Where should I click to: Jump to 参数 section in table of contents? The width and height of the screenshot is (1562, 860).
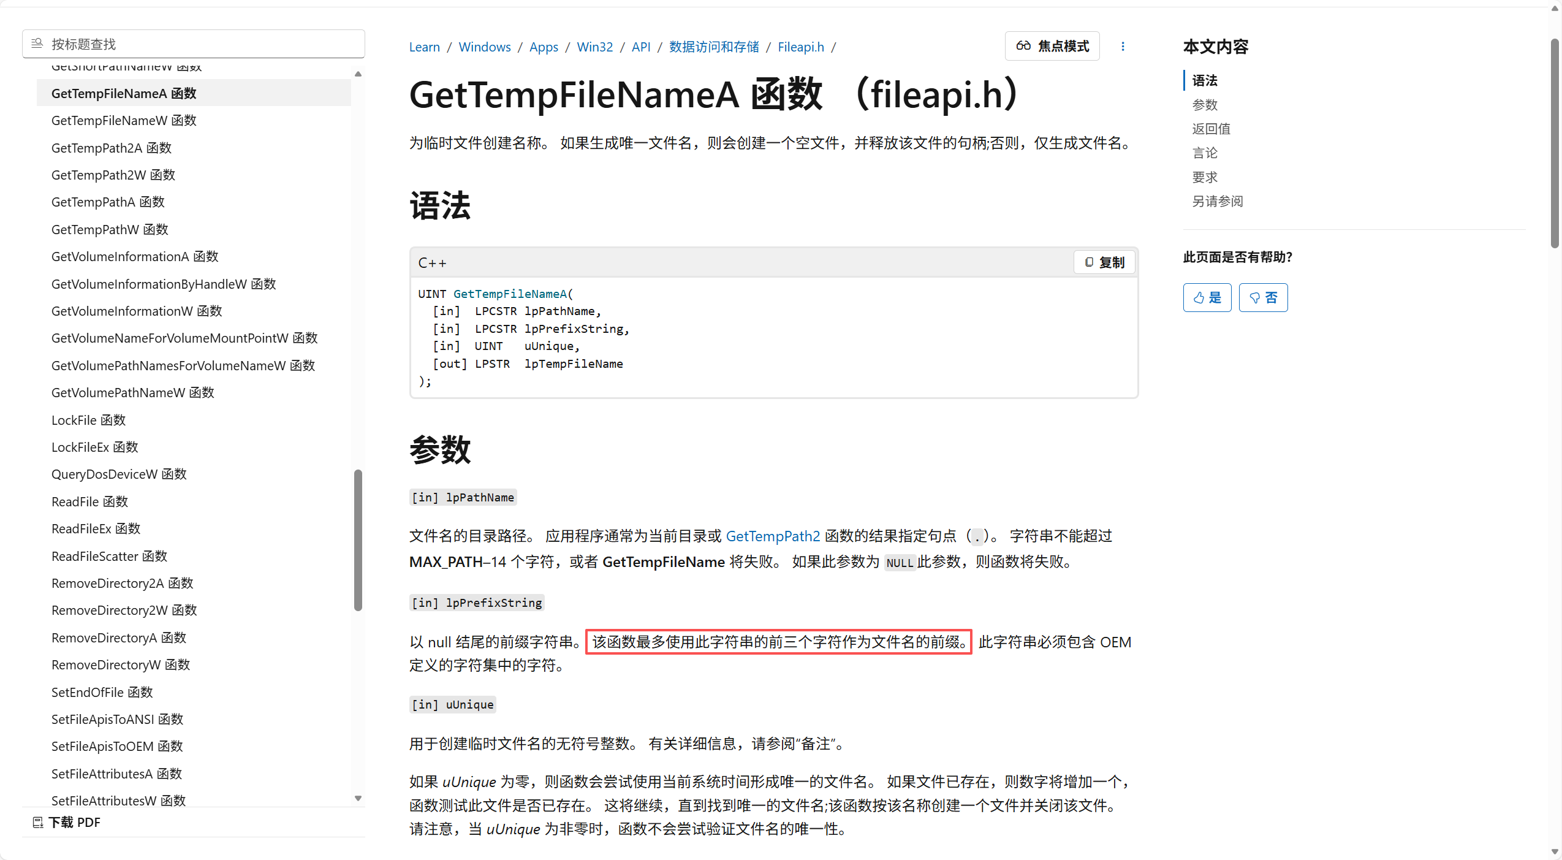[x=1204, y=105]
